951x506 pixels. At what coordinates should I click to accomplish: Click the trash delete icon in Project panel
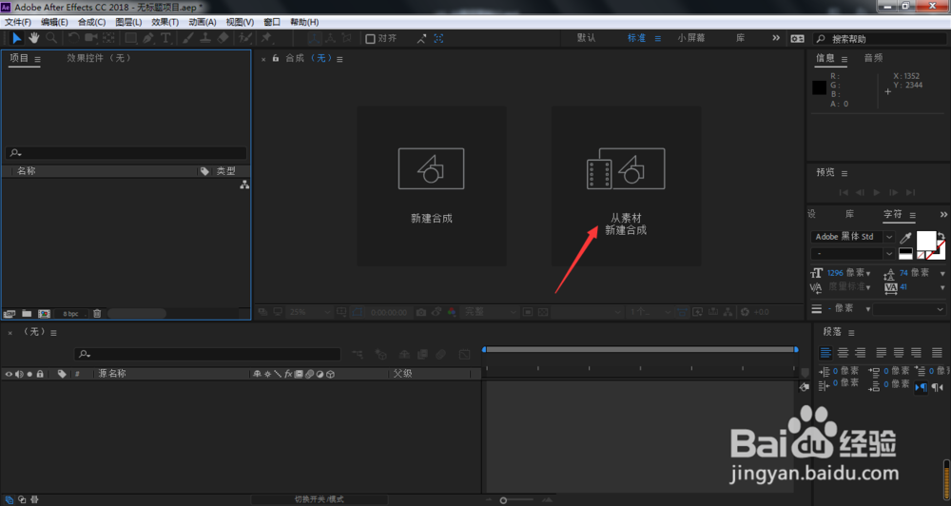(x=97, y=314)
